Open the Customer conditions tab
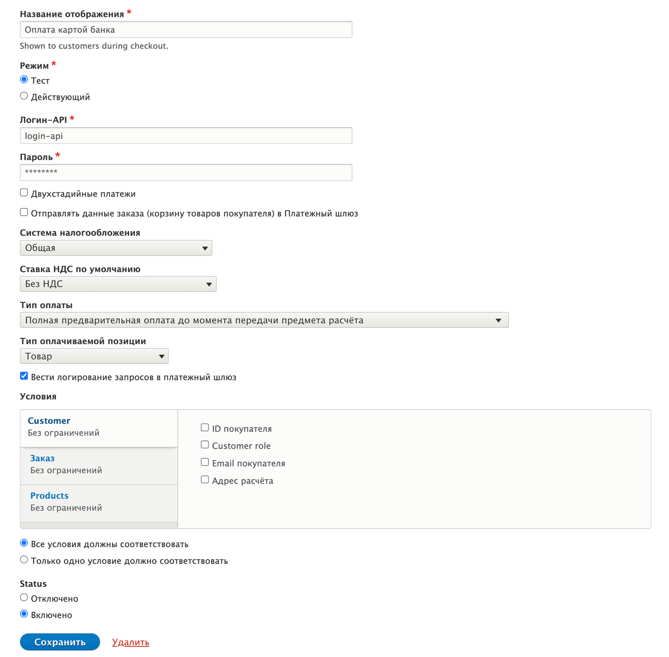Screen dimensions: 669x657 click(49, 421)
